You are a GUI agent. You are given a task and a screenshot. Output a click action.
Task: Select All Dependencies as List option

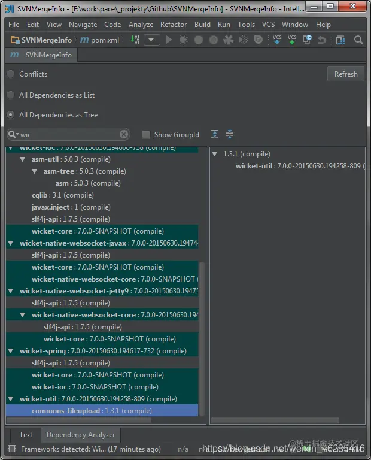click(x=11, y=95)
